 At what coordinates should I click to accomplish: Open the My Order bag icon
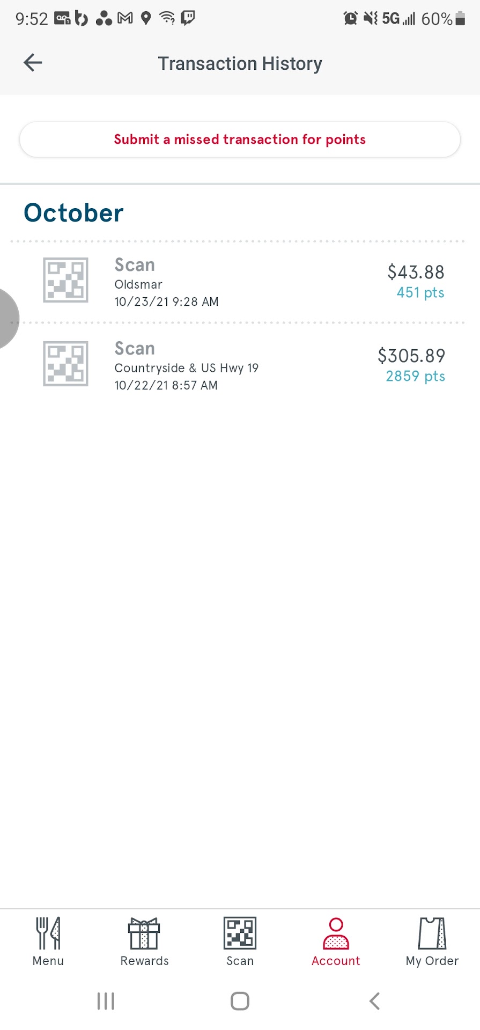click(x=432, y=934)
